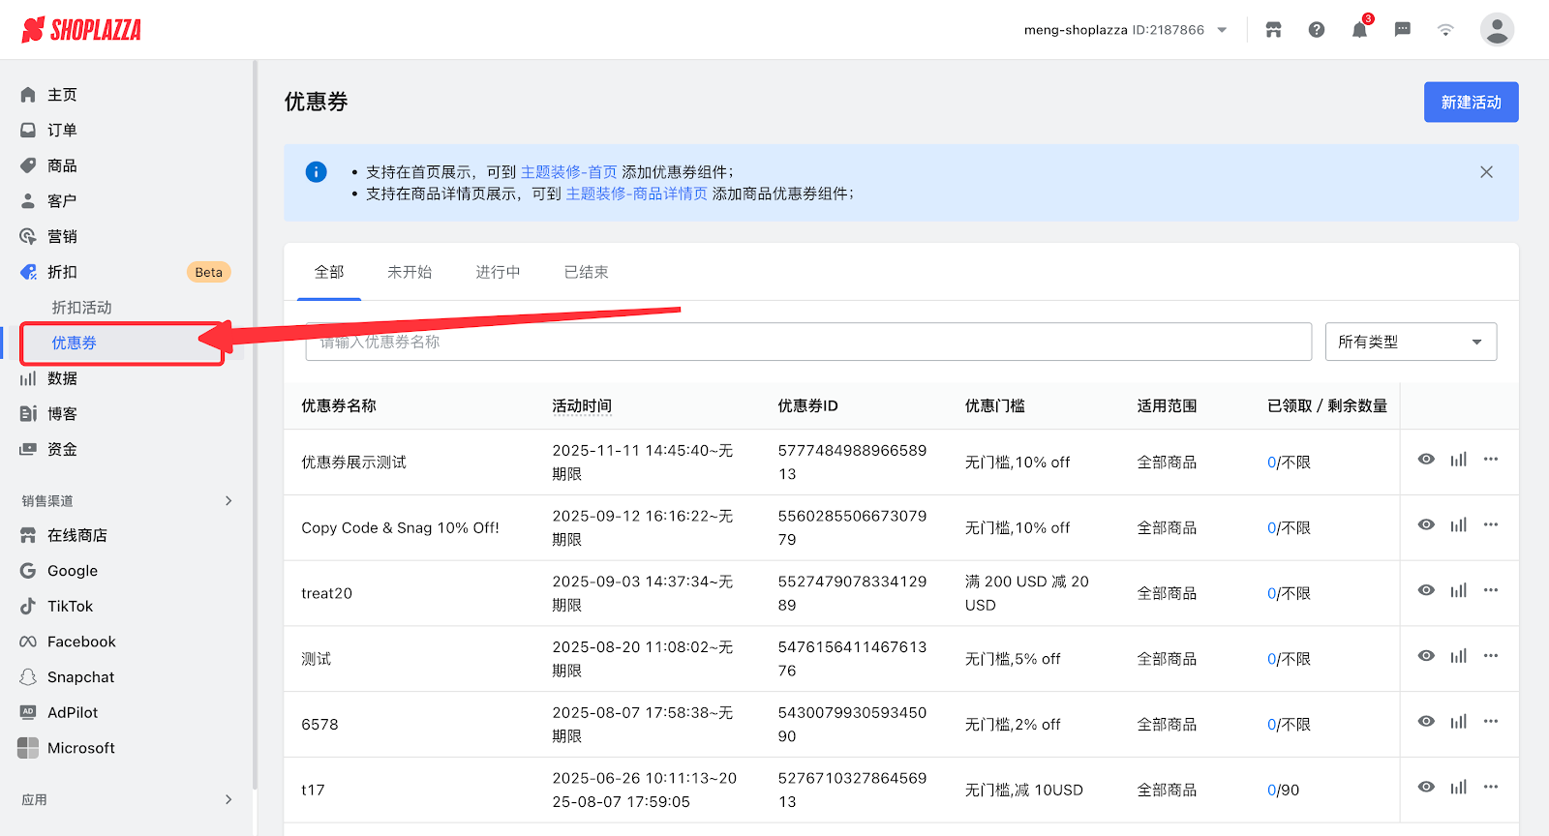Click the Shoplazza logo
1549x836 pixels.
pyautogui.click(x=81, y=30)
